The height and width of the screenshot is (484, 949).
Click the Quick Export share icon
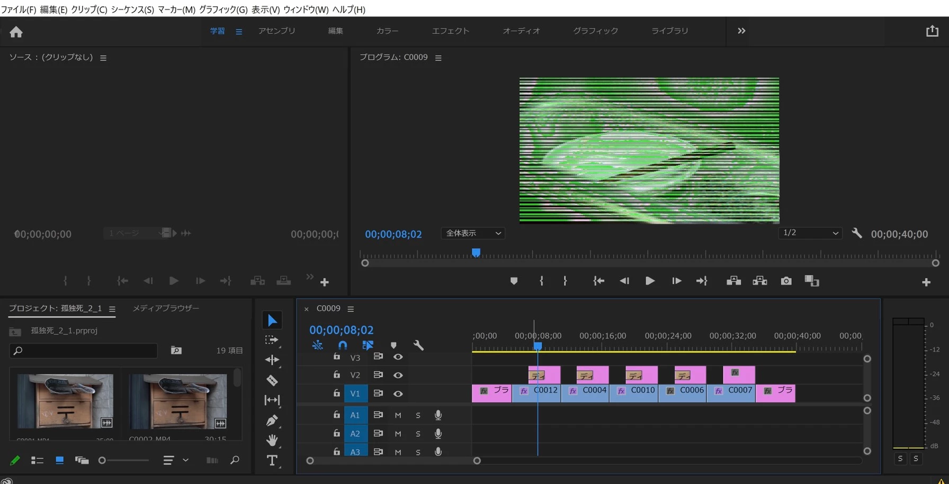pos(932,31)
